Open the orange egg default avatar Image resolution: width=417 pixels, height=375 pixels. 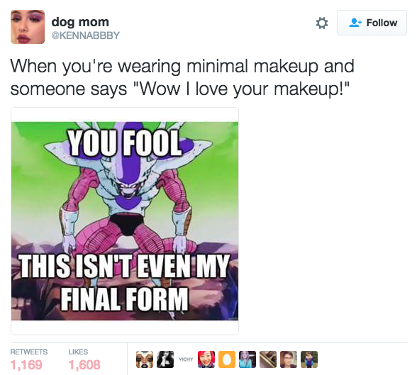coord(227,359)
